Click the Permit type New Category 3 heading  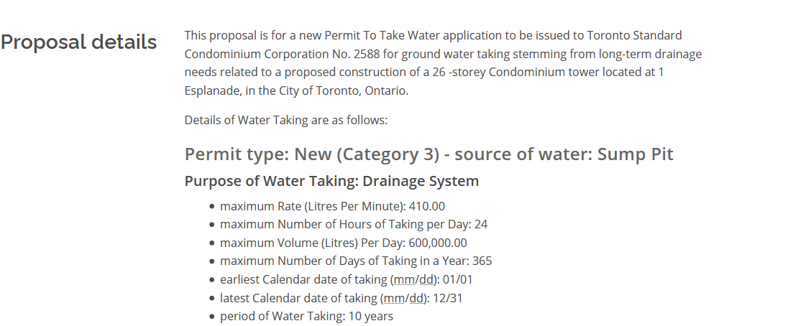pyautogui.click(x=429, y=154)
